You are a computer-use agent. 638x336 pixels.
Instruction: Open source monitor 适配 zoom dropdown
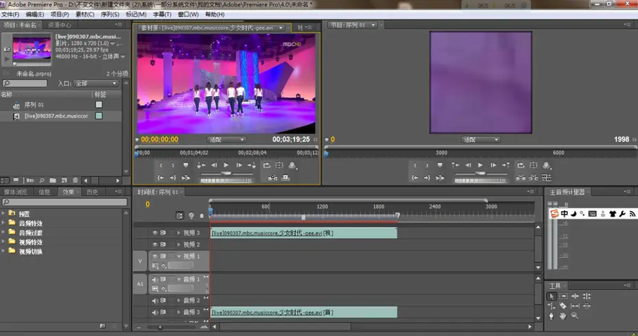pos(226,139)
